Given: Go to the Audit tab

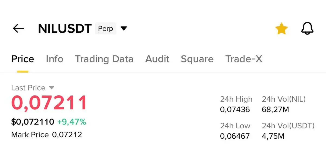Looking at the screenshot, I should (x=157, y=59).
